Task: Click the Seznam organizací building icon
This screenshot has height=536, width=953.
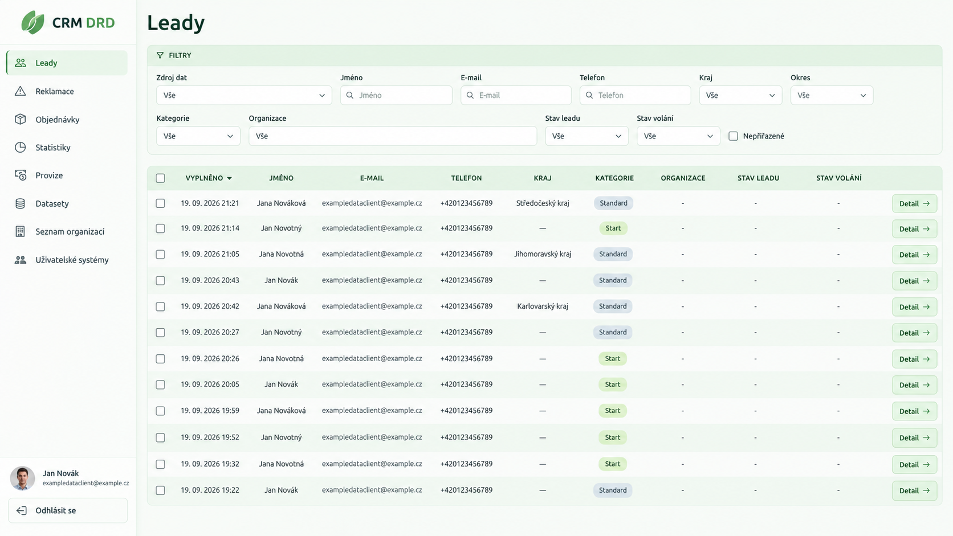Action: 21,231
